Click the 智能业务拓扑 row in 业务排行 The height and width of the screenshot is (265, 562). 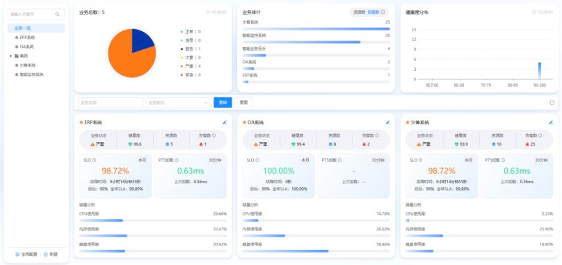pos(316,52)
